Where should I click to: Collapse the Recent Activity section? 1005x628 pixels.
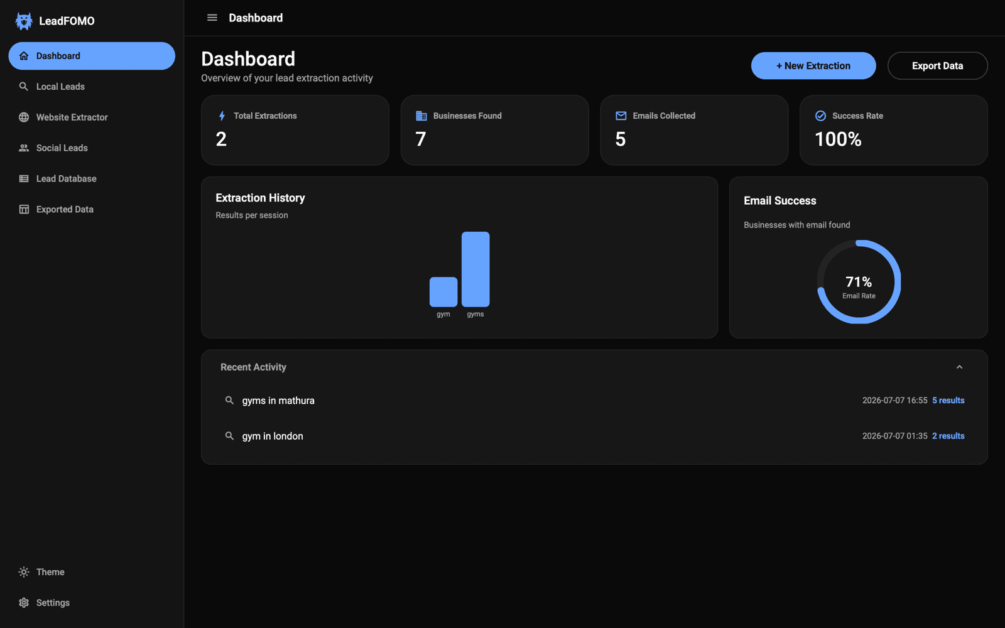pos(959,367)
